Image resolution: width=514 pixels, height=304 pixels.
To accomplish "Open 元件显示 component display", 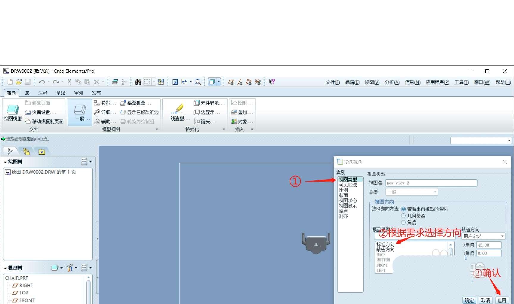I will tap(209, 103).
